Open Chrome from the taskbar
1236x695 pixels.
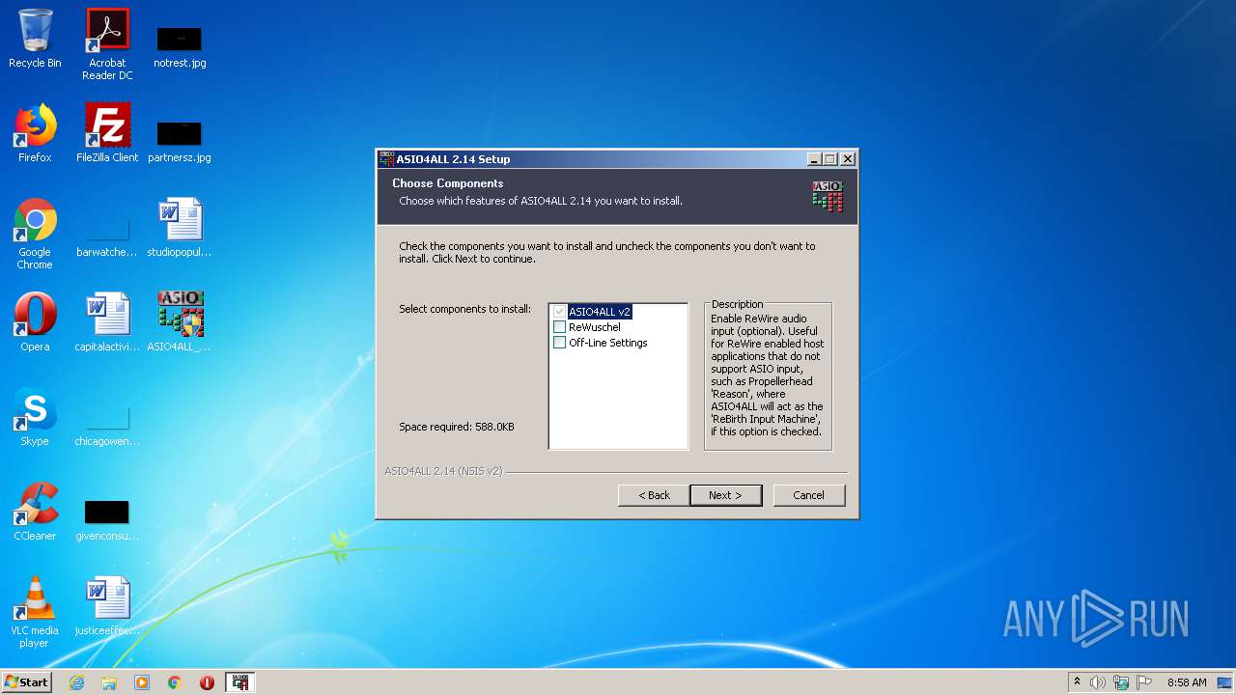click(175, 682)
